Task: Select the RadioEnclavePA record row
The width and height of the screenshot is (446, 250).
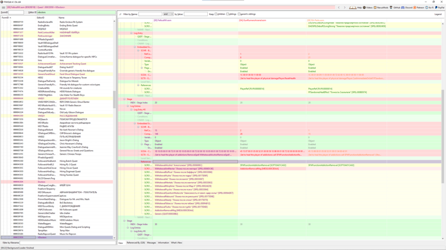Action: [x=57, y=22]
